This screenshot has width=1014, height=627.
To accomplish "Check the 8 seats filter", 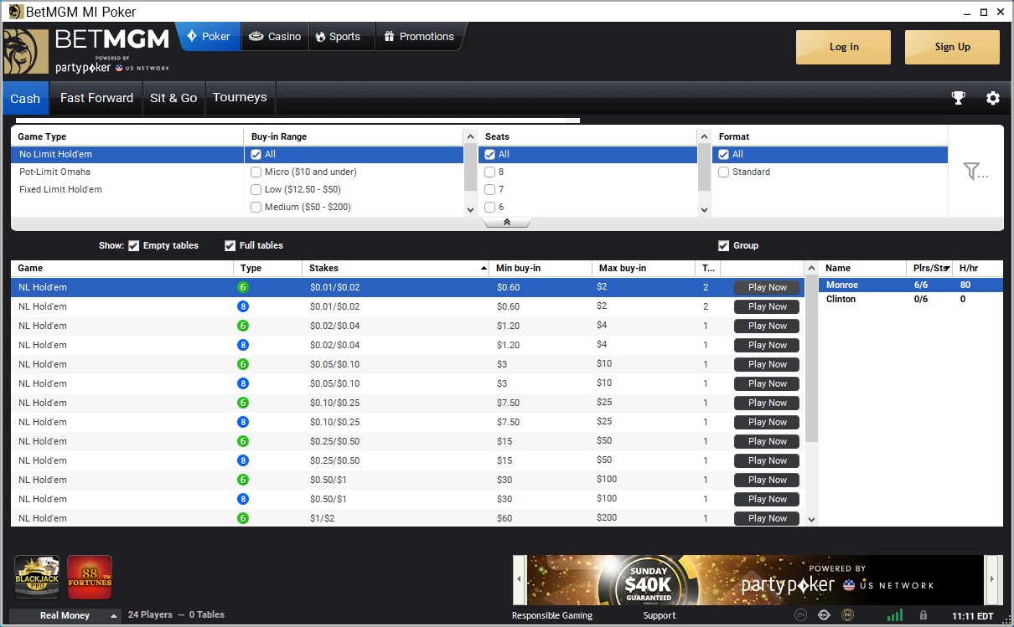I will click(x=490, y=172).
